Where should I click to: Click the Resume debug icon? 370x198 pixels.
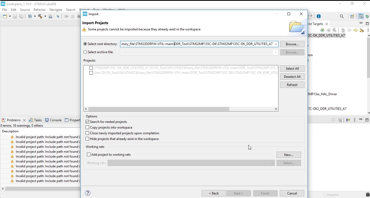tap(67, 17)
